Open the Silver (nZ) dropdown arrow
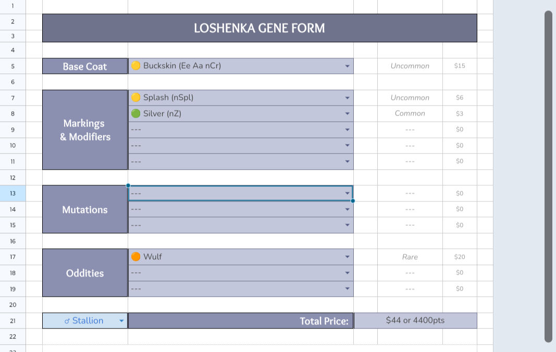 point(347,114)
